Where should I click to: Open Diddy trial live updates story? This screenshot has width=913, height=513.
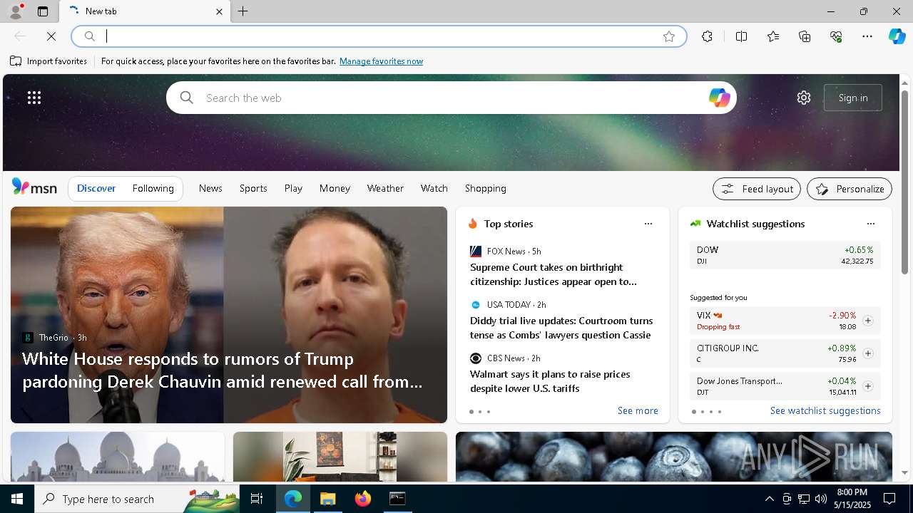tap(561, 328)
